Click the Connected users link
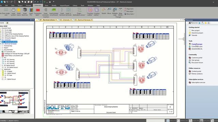The width and height of the screenshot is (218, 122). tap(197, 46)
